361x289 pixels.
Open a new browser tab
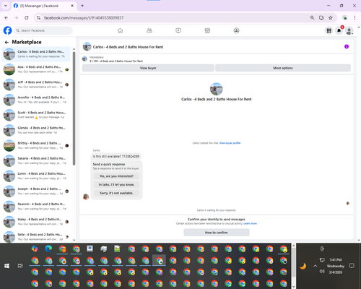(82, 6)
